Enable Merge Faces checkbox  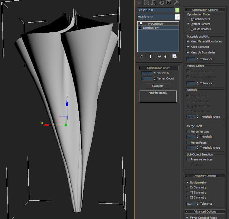[x=188, y=143]
